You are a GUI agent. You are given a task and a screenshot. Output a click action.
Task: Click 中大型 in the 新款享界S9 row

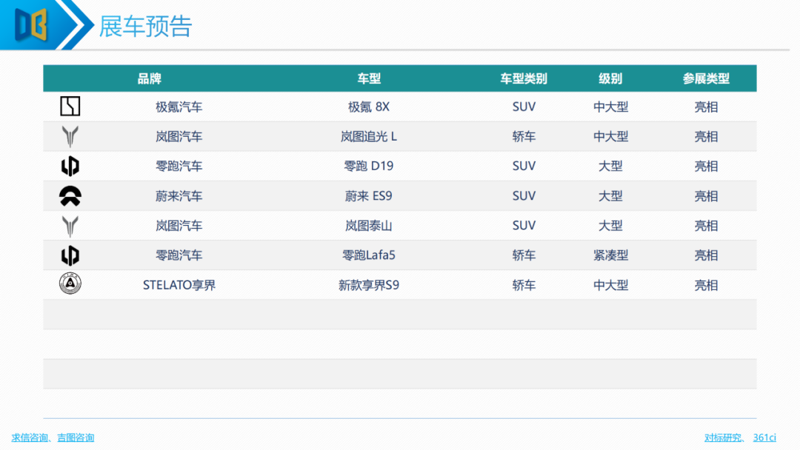[610, 285]
